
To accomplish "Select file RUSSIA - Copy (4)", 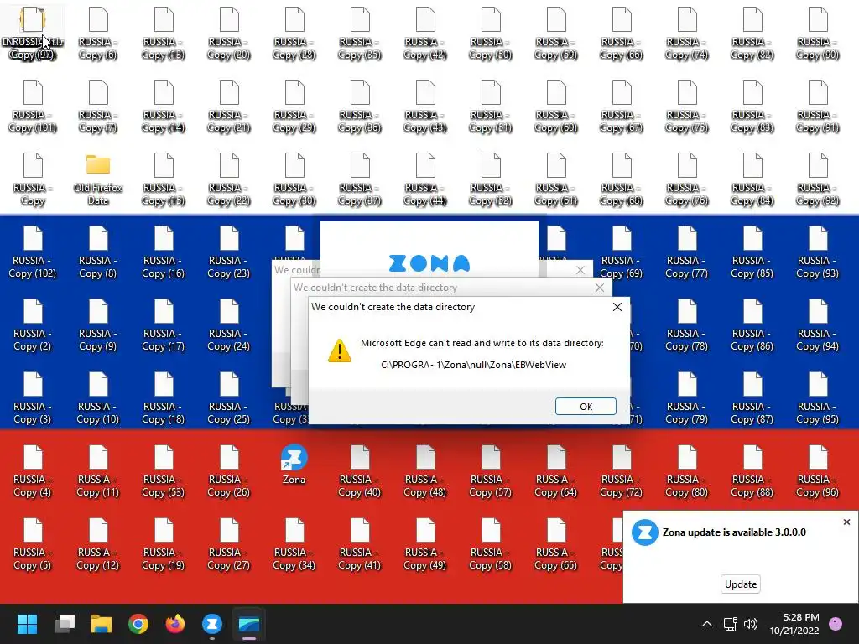I will coord(33,470).
